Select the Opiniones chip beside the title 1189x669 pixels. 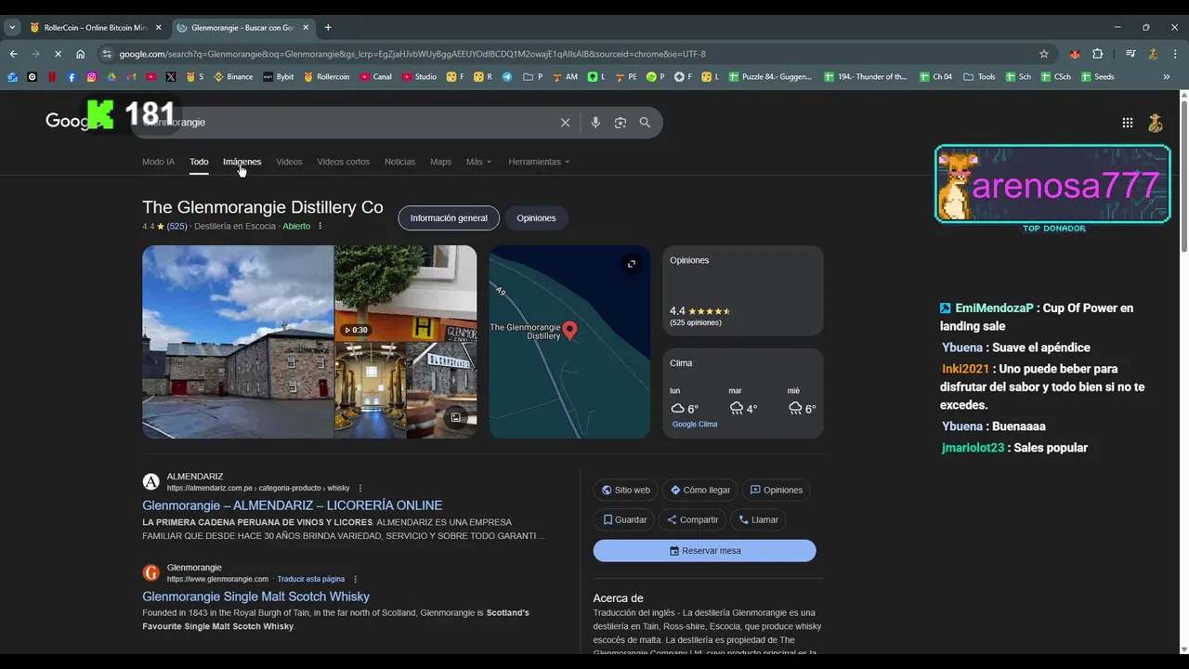click(x=536, y=218)
